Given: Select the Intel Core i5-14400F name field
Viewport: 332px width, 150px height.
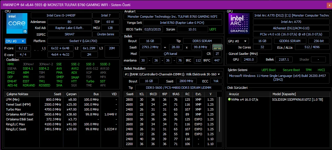Looking at the screenshot, I should (62, 15).
